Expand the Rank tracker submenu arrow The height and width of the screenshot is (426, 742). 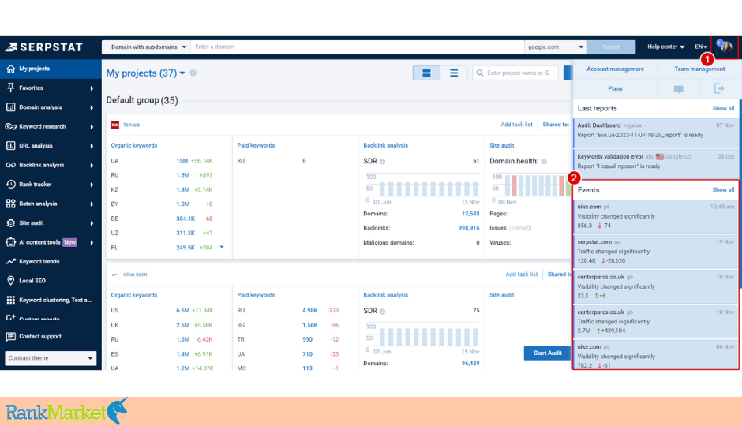pos(92,185)
